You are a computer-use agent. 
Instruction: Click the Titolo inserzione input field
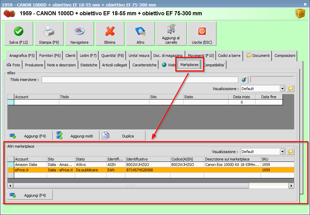[140, 80]
